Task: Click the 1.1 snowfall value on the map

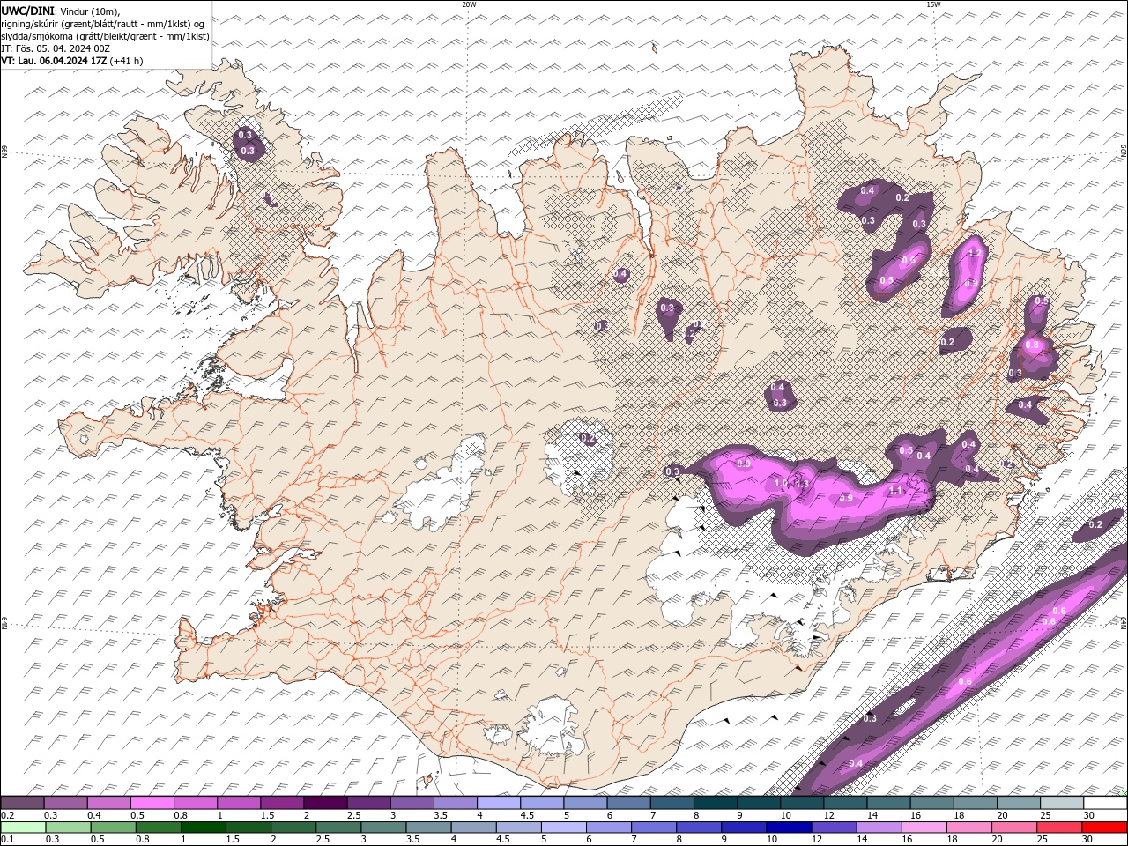Action: 896,491
